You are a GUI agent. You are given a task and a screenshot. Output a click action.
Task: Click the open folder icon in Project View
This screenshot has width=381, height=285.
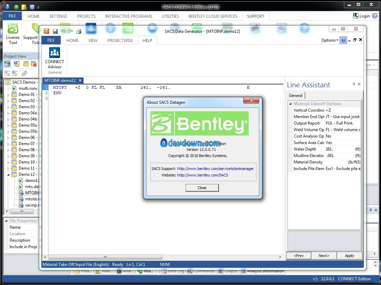pyautogui.click(x=26, y=64)
